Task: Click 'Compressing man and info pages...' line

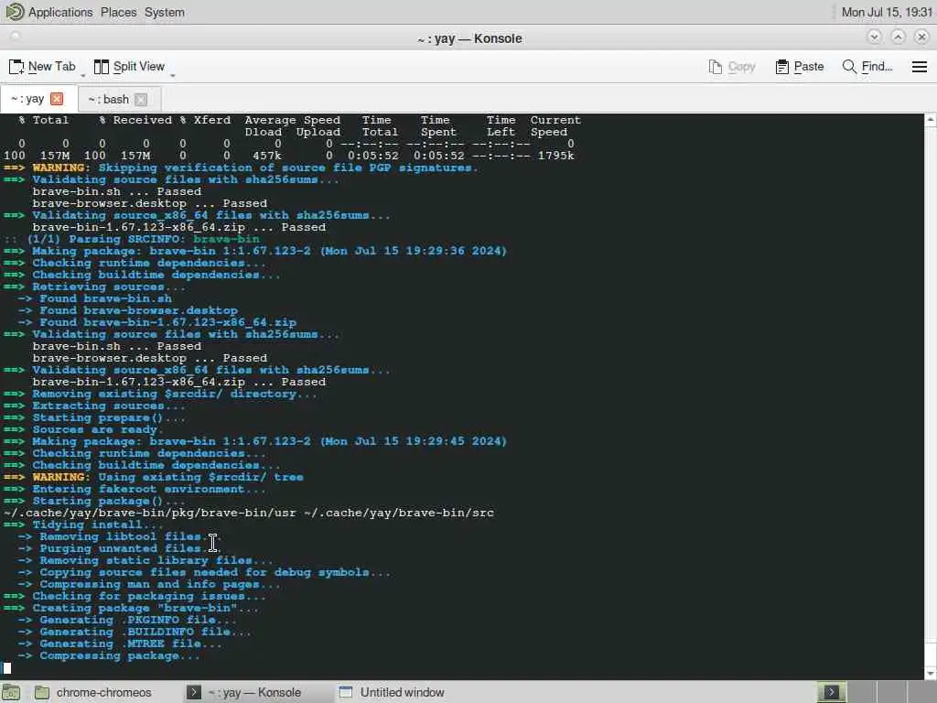Action: (x=149, y=584)
